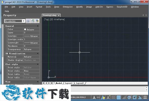Open the Linetype ByLayer property value
Screen dimensions: 149x101
click(31, 36)
